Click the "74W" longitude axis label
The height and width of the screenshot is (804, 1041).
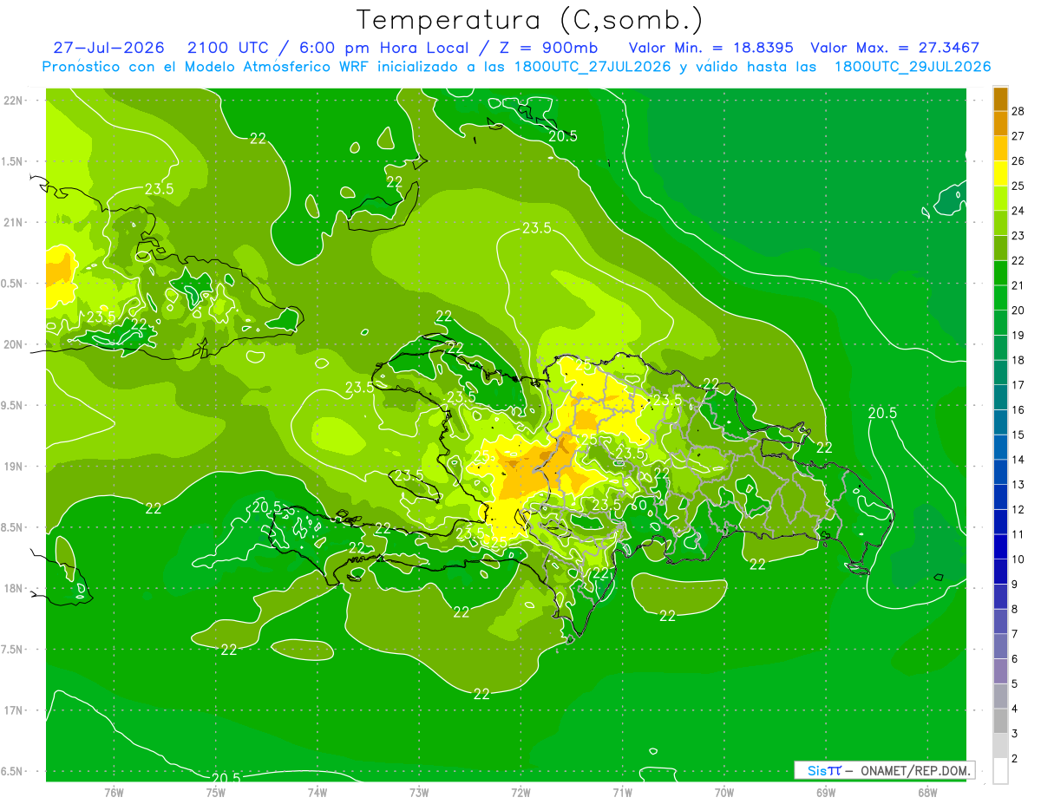click(x=318, y=792)
